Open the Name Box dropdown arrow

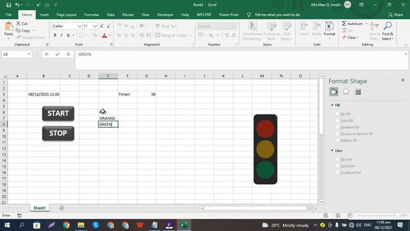pos(29,54)
